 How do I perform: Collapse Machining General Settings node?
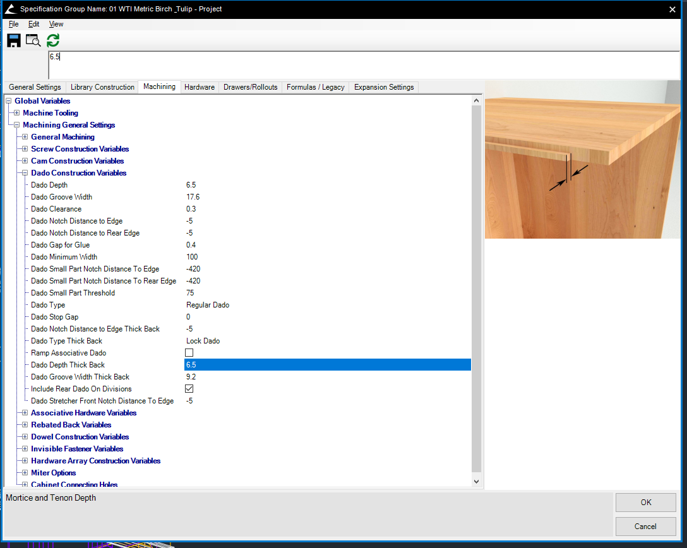pos(16,125)
